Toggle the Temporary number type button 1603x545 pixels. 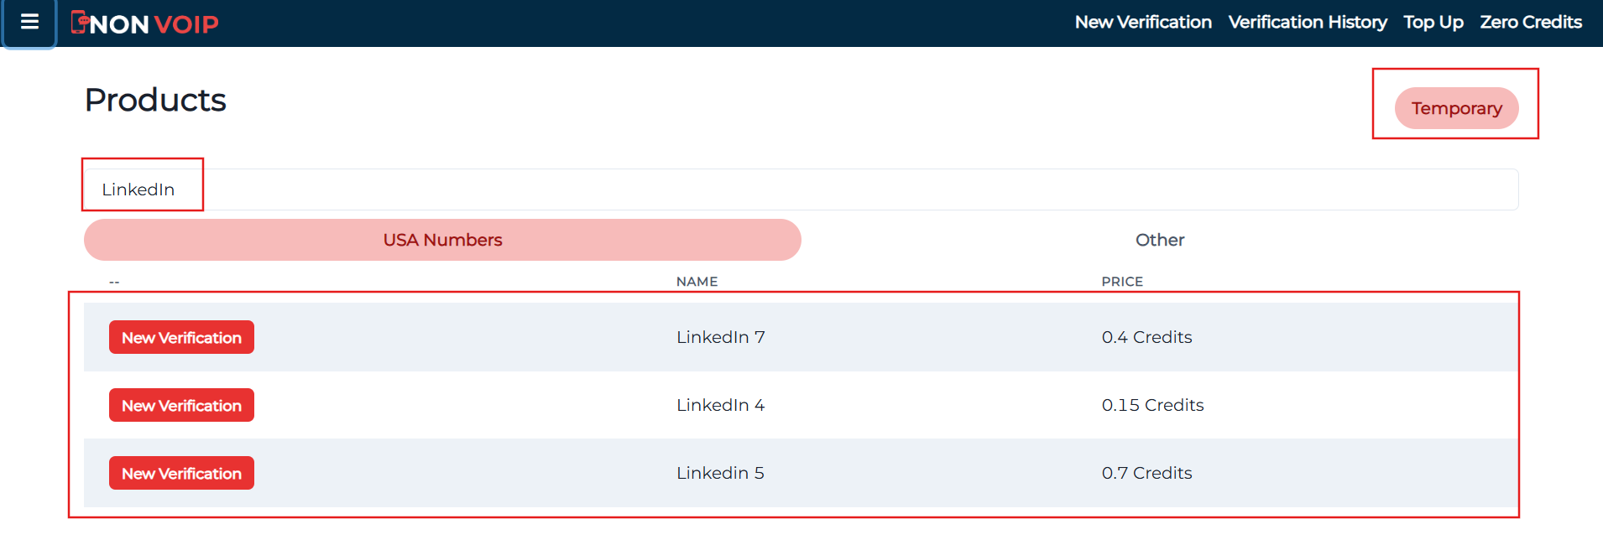[x=1457, y=108]
